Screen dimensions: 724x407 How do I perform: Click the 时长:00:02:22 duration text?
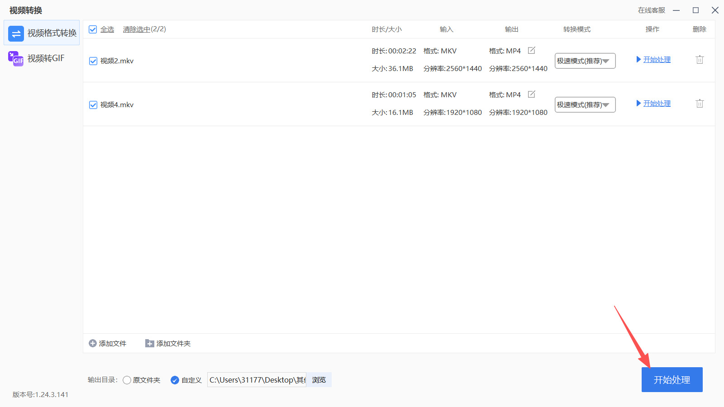[394, 51]
